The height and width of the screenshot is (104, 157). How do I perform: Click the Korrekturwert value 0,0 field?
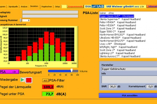tap(150, 86)
